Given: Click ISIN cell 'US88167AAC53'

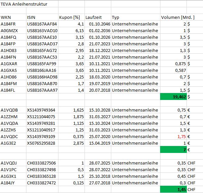Looking at the screenshot, I should point(42,57).
